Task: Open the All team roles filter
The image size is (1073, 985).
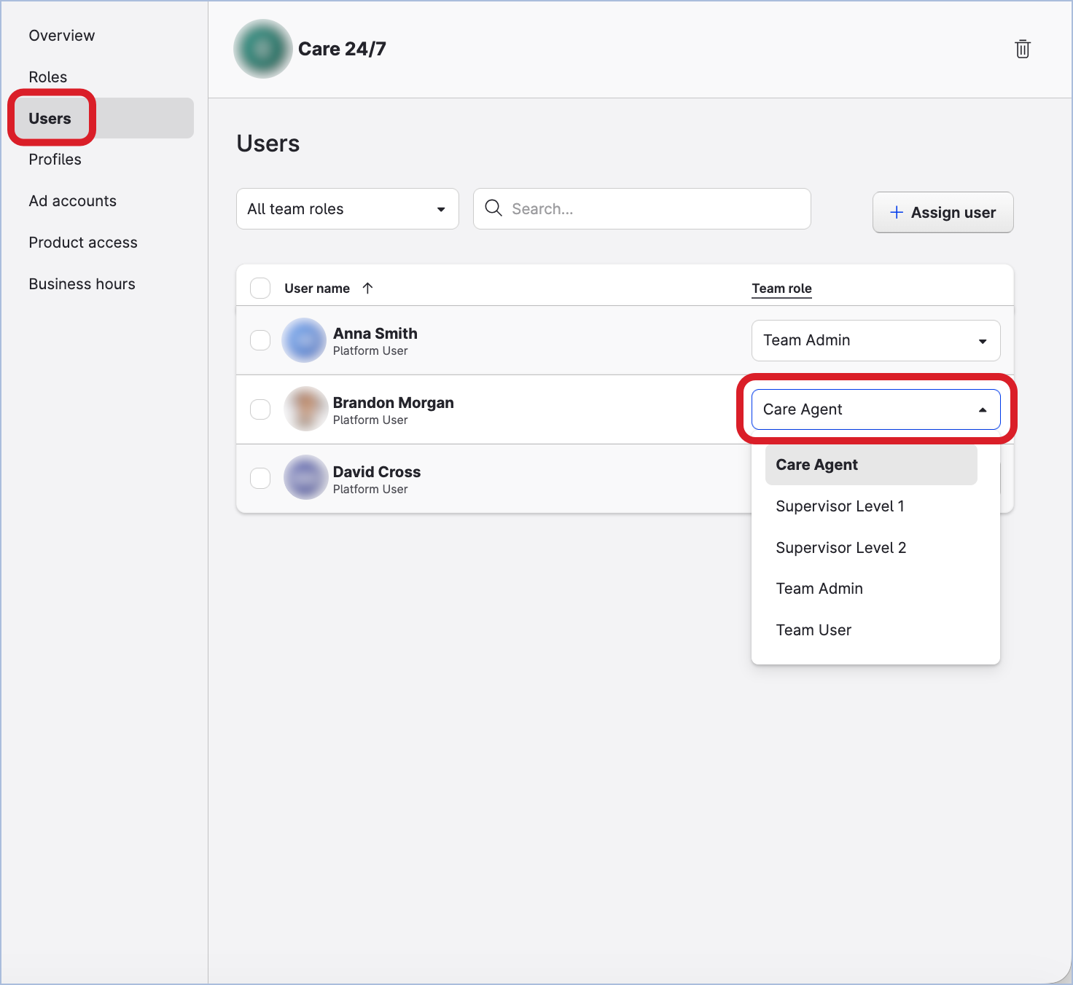Action: click(x=347, y=209)
